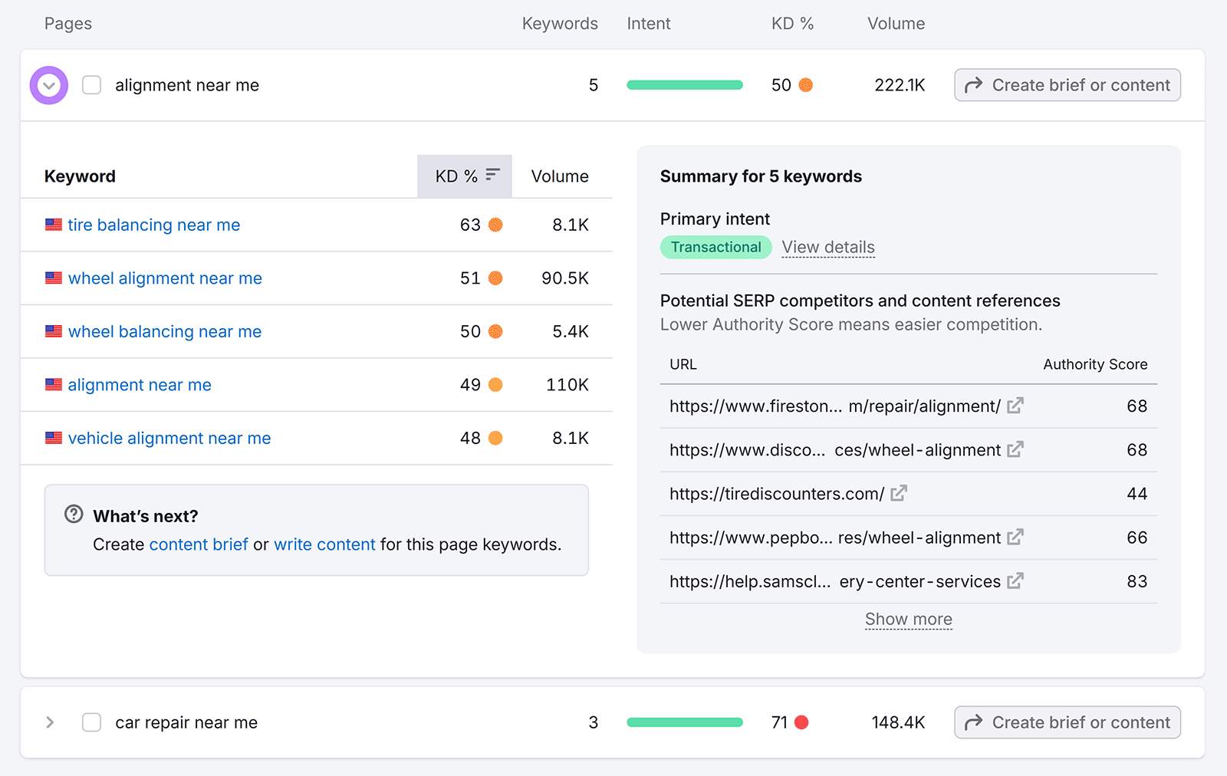Click the arrow icon inside Create brief or content
Viewport: 1227px width, 776px height.
click(x=974, y=85)
